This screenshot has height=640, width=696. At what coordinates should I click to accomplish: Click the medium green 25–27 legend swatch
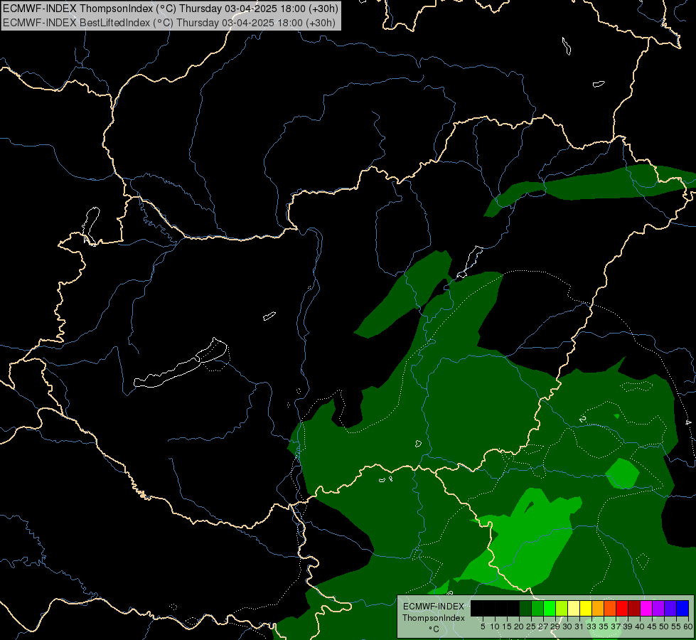coord(537,608)
